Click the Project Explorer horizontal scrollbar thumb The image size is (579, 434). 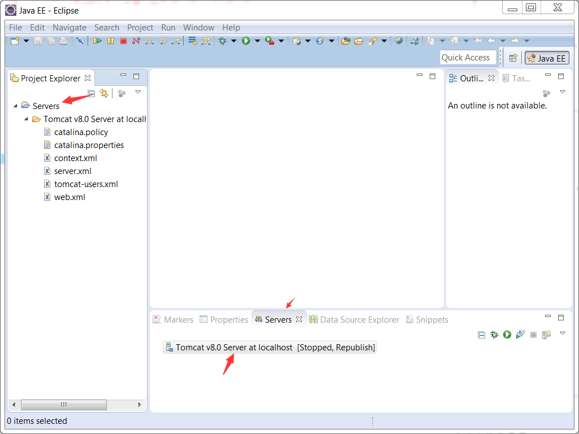click(64, 405)
